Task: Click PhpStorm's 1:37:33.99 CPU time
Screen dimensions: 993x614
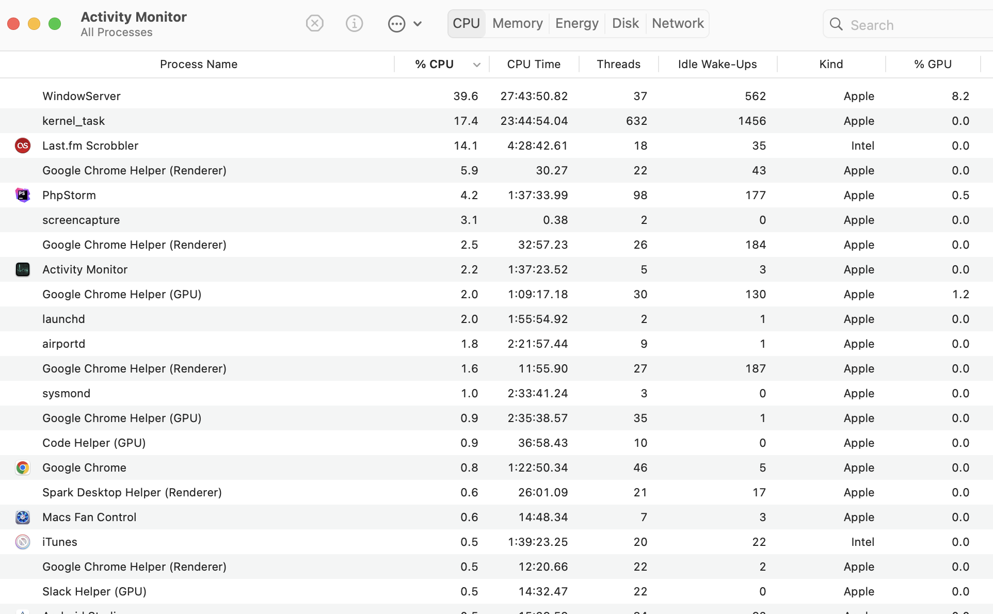Action: (538, 195)
